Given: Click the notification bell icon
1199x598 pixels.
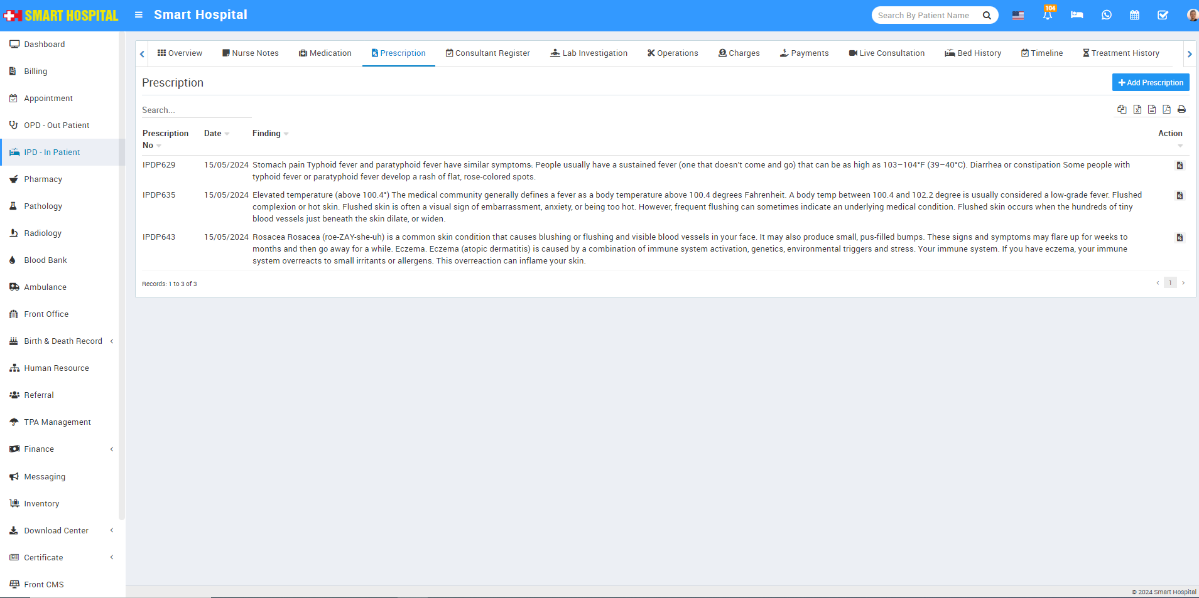Looking at the screenshot, I should [x=1047, y=15].
